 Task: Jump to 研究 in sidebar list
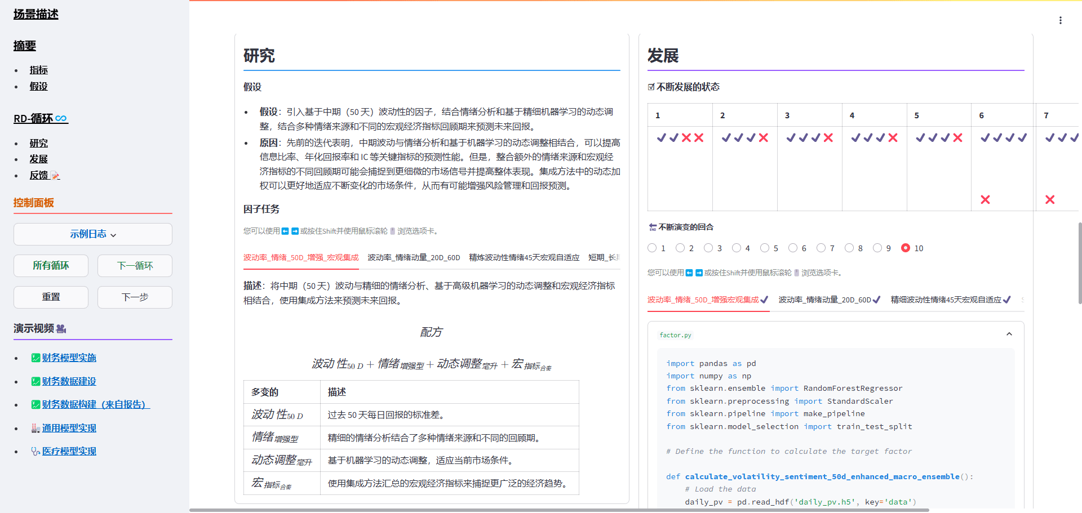(38, 143)
